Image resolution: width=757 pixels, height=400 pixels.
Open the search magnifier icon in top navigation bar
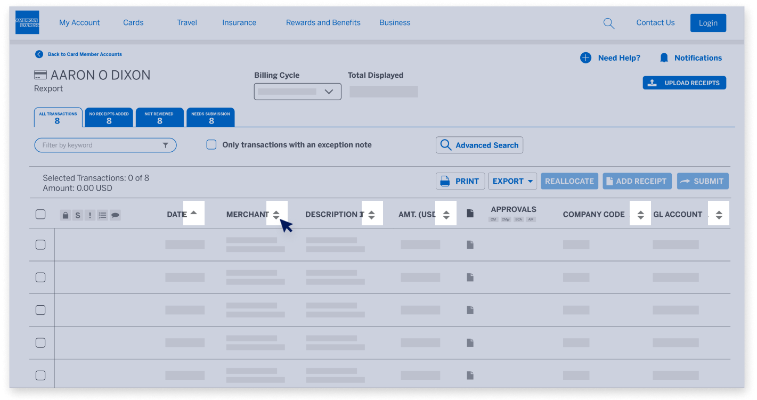point(608,23)
